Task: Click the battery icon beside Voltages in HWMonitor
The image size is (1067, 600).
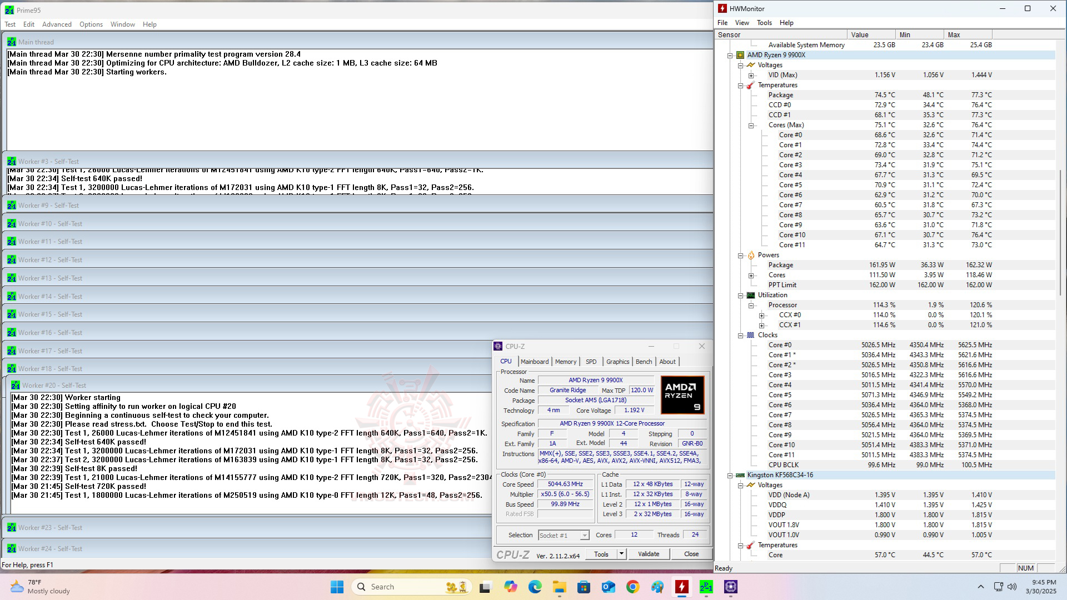Action: pyautogui.click(x=751, y=65)
